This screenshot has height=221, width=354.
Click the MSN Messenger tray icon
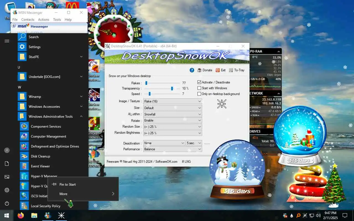coord(285,215)
